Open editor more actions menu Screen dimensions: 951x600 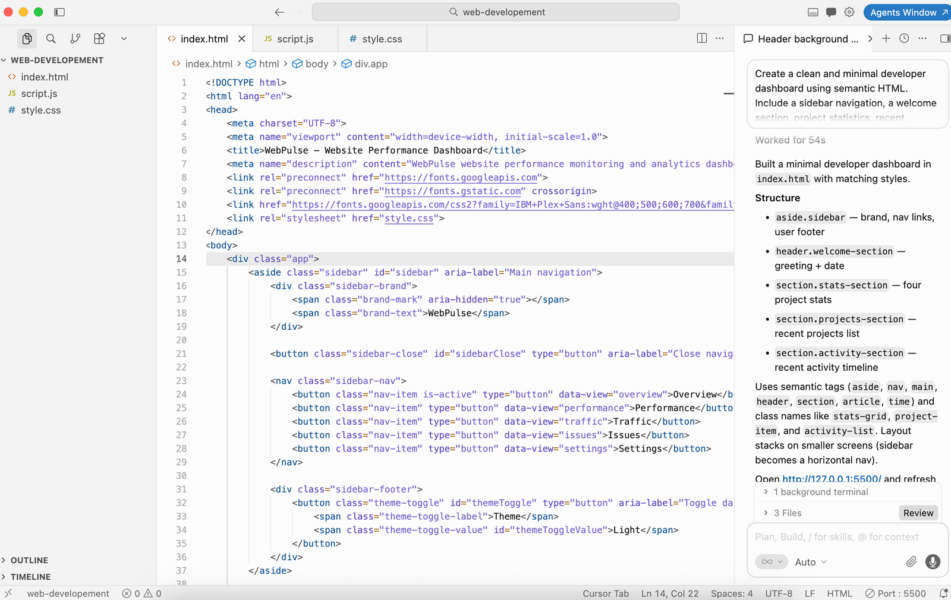pos(720,38)
